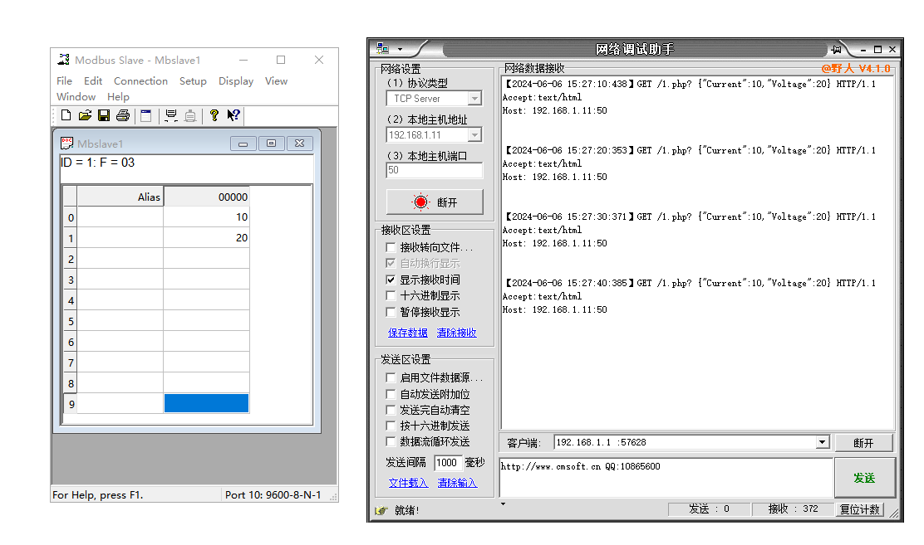Image resolution: width=924 pixels, height=545 pixels.
Task: Open the Help menu in Modbus Slave
Action: click(118, 96)
